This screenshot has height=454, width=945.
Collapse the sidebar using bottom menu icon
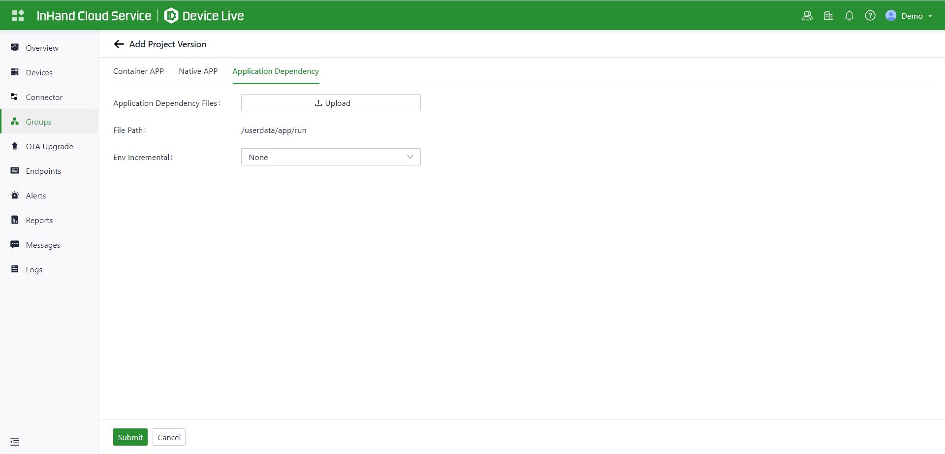(15, 442)
